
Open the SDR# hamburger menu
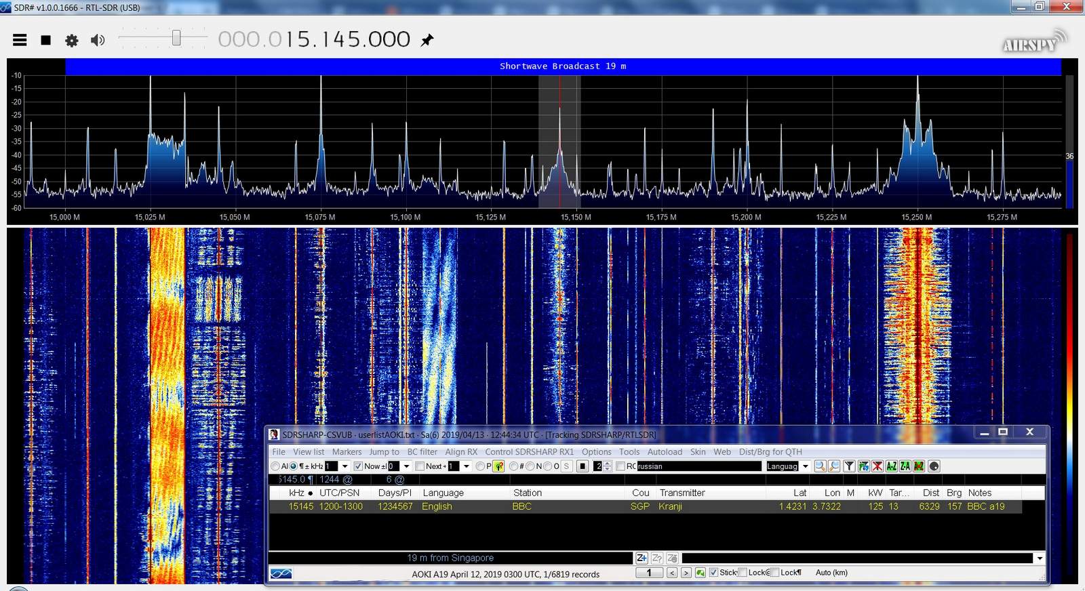click(x=20, y=40)
